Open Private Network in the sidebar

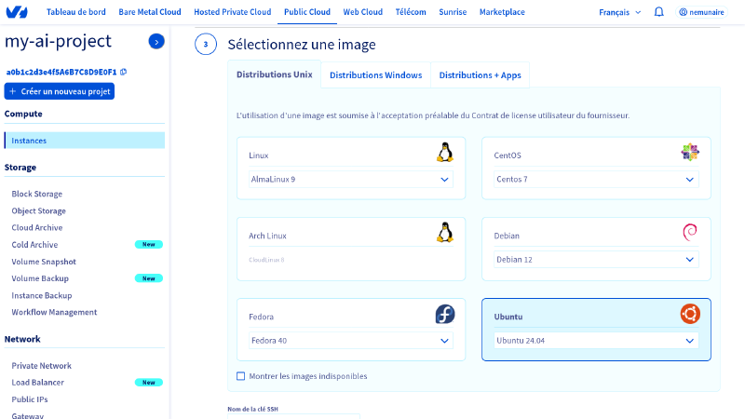[x=41, y=366]
